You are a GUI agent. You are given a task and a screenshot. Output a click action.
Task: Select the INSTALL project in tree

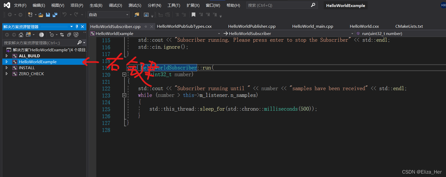coord(27,68)
